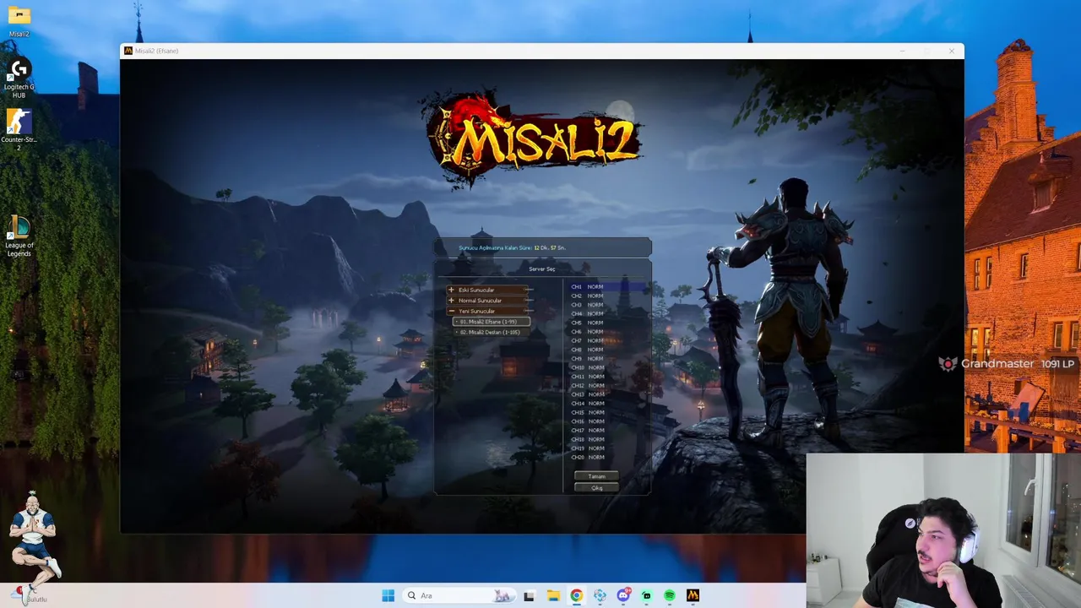Viewport: 1081px width, 608px height.
Task: Select channel CH5 NORM
Action: tap(606, 323)
